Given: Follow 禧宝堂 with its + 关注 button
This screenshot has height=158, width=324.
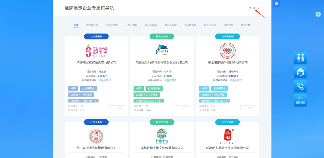Looking at the screenshot, I should click(117, 108).
